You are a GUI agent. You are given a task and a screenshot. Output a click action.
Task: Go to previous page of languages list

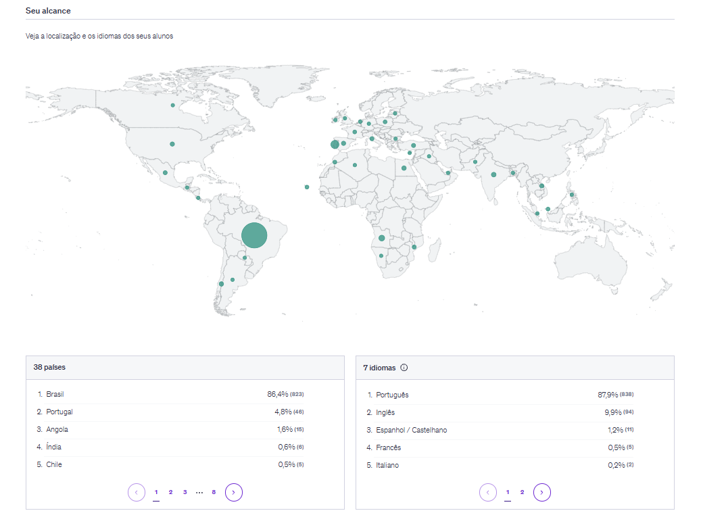[488, 493]
